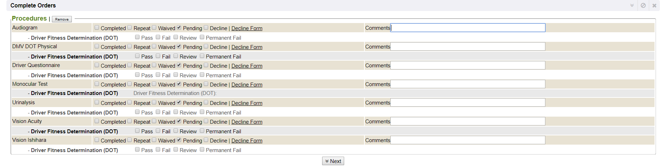
Task: Open Decline Form link for Audiogram
Action: 247,28
